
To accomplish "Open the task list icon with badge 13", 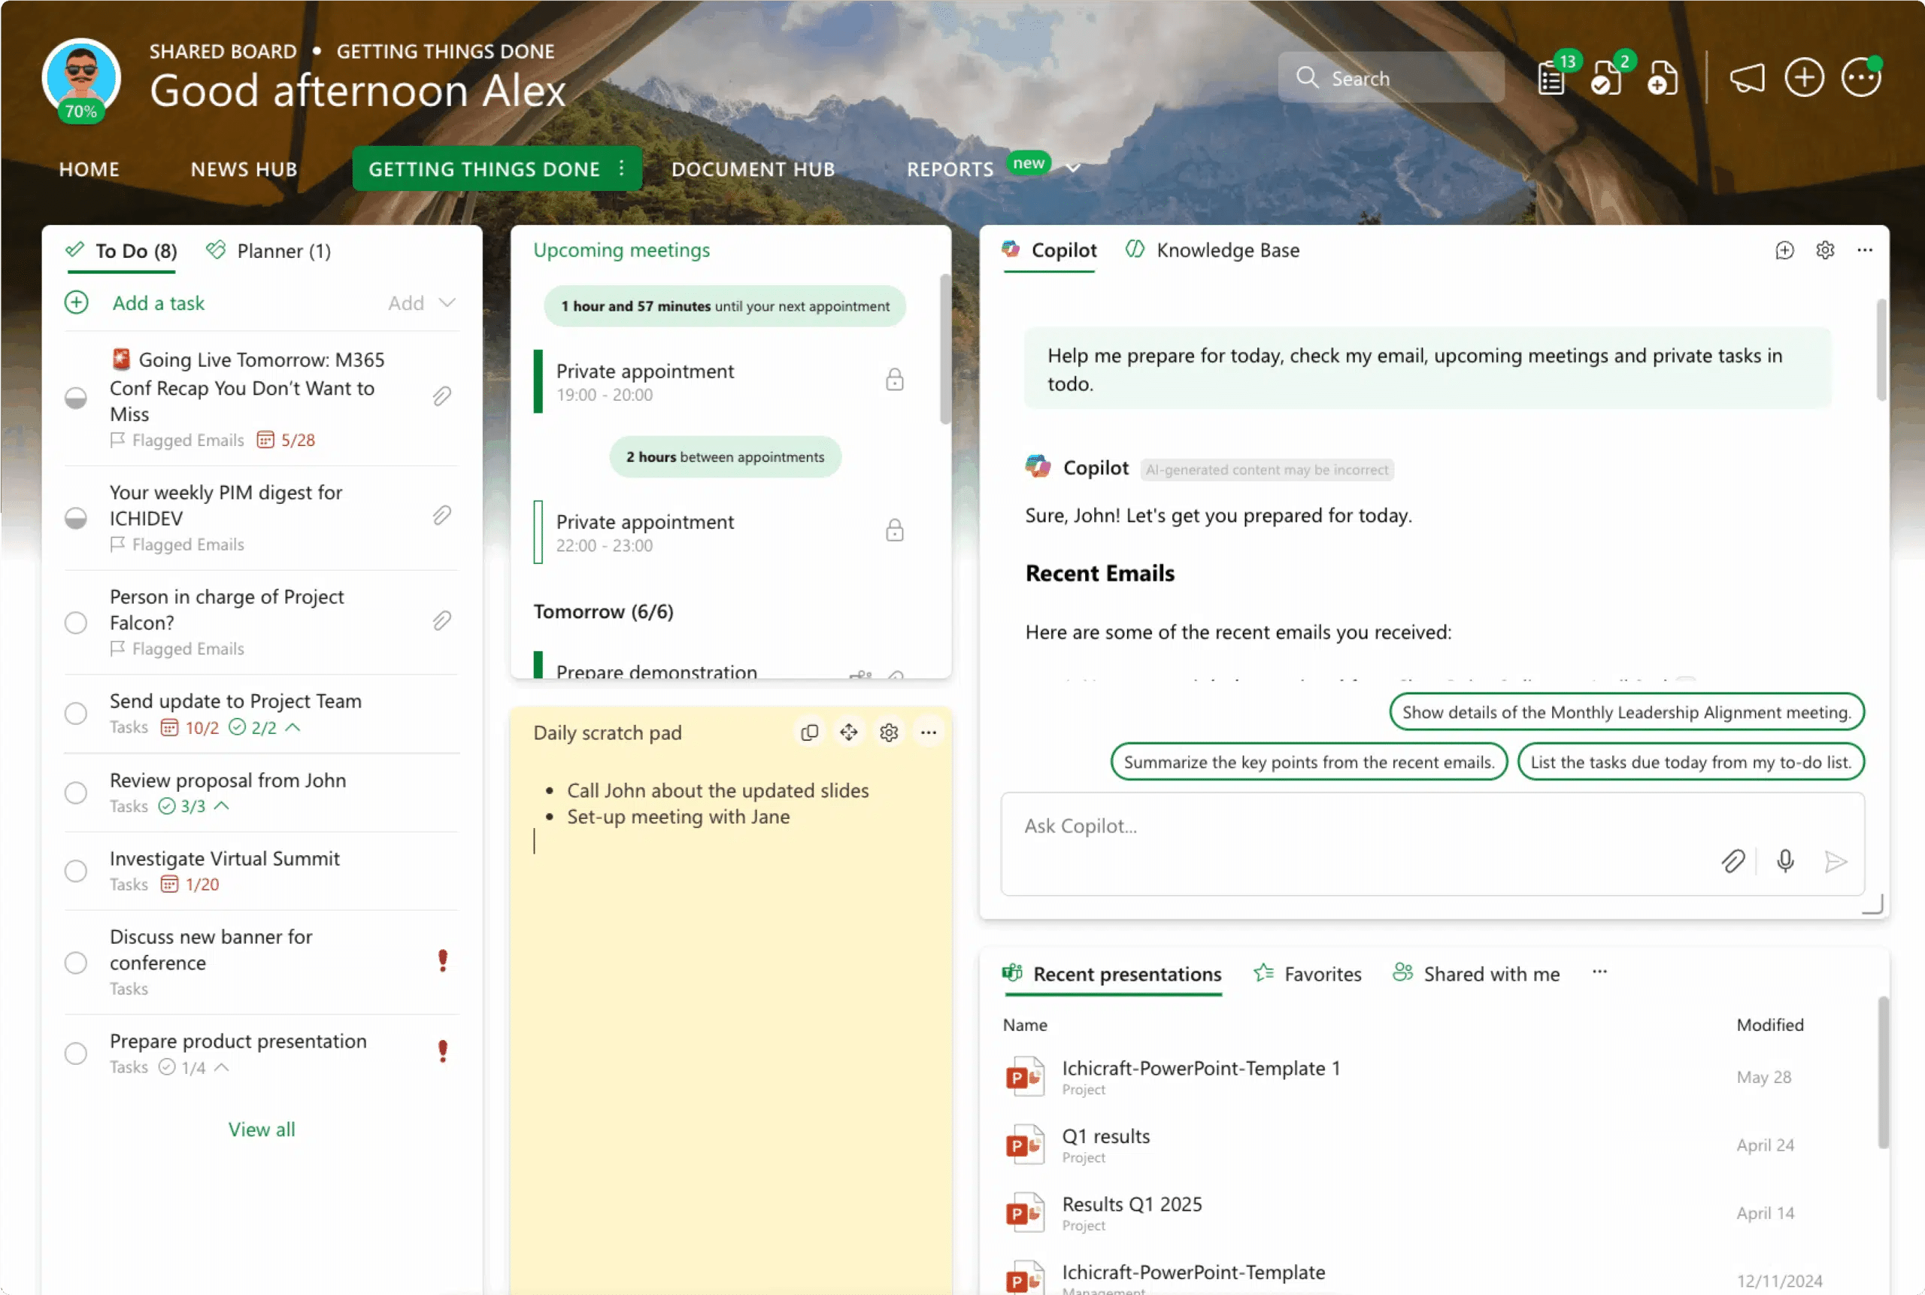I will [x=1553, y=78].
